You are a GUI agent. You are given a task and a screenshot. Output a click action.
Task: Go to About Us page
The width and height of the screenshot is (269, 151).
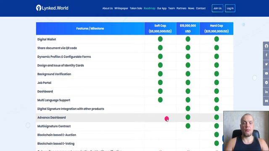click(108, 8)
